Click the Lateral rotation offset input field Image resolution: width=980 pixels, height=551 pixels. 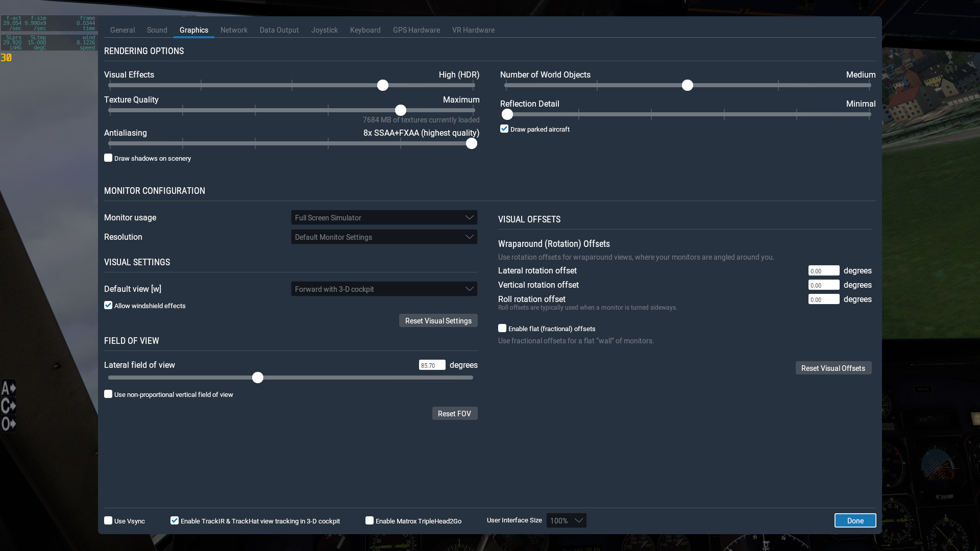click(823, 271)
